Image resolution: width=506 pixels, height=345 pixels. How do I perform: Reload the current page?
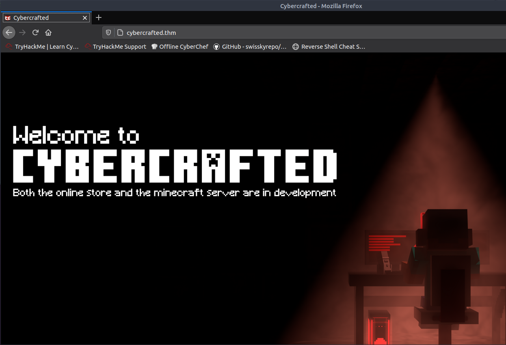(35, 32)
